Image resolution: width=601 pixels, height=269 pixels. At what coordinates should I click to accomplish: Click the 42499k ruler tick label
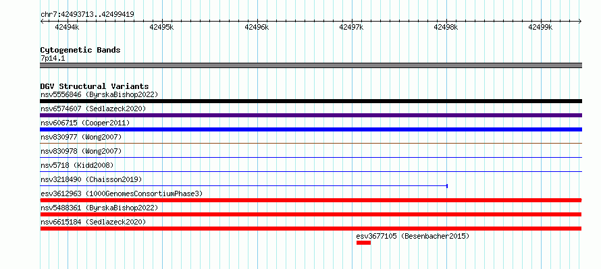pos(540,27)
